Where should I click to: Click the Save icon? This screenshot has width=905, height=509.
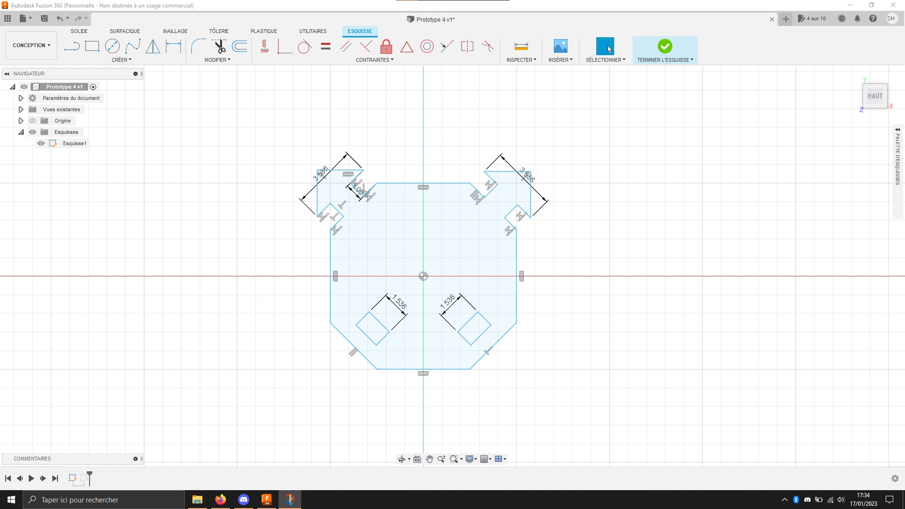[x=44, y=18]
